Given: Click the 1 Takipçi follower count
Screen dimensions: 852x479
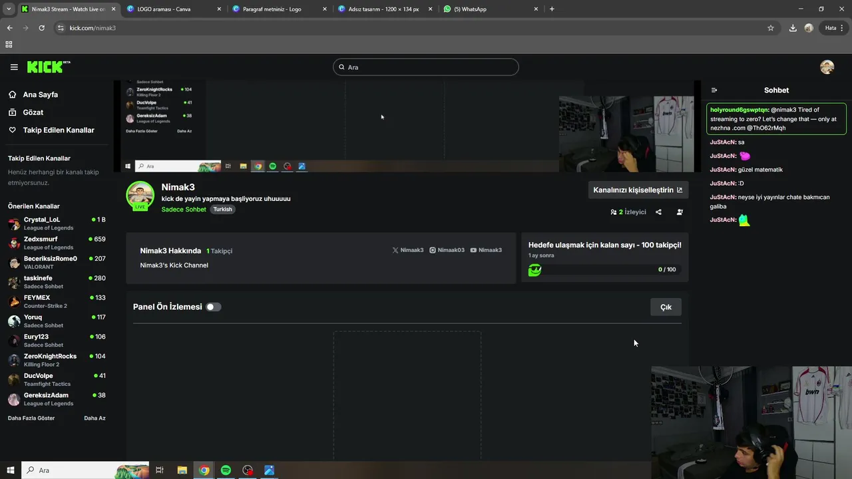Looking at the screenshot, I should click(x=219, y=251).
